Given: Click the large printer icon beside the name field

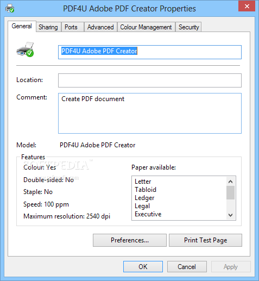Looking at the screenshot, I should pos(25,49).
